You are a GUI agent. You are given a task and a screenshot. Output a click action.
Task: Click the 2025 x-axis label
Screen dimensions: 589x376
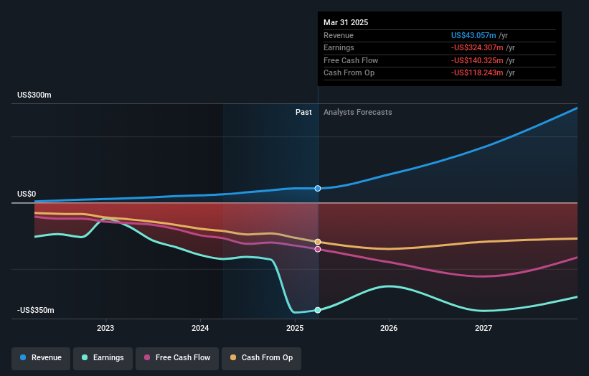295,328
